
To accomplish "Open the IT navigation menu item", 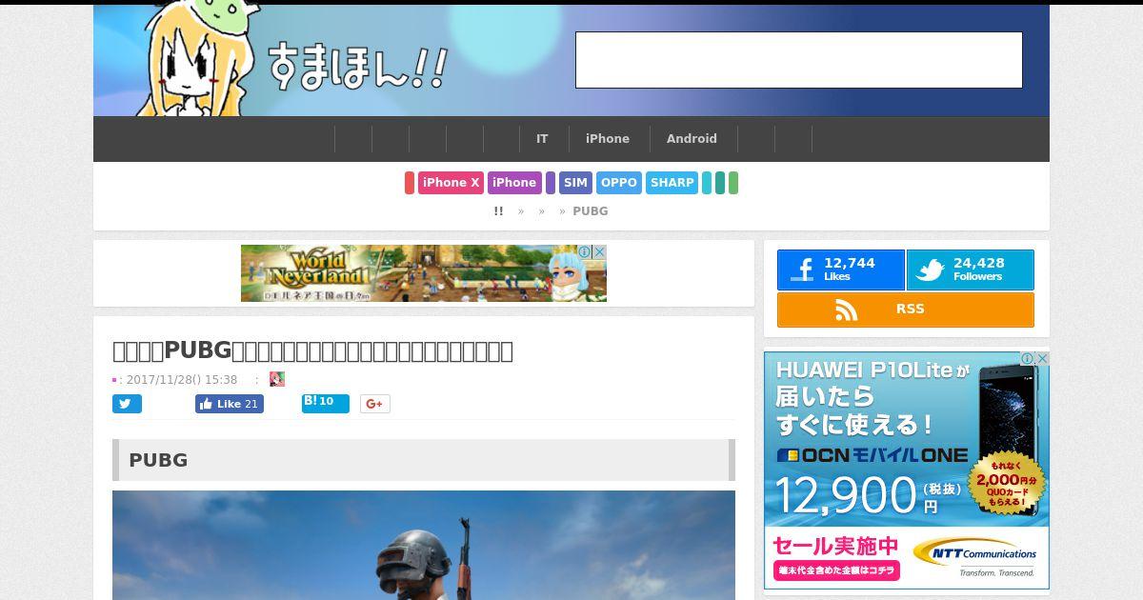I will [x=542, y=139].
